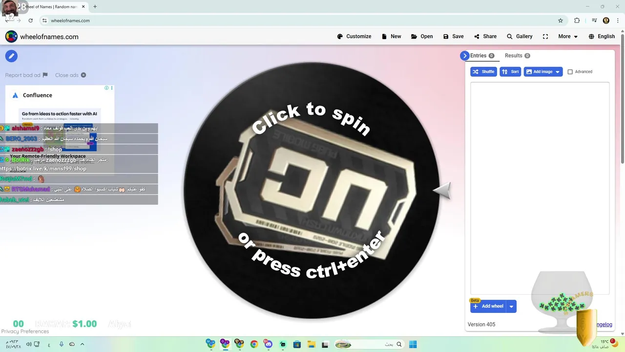Click inside the entries text box
Image resolution: width=625 pixels, height=352 pixels.
pyautogui.click(x=540, y=188)
